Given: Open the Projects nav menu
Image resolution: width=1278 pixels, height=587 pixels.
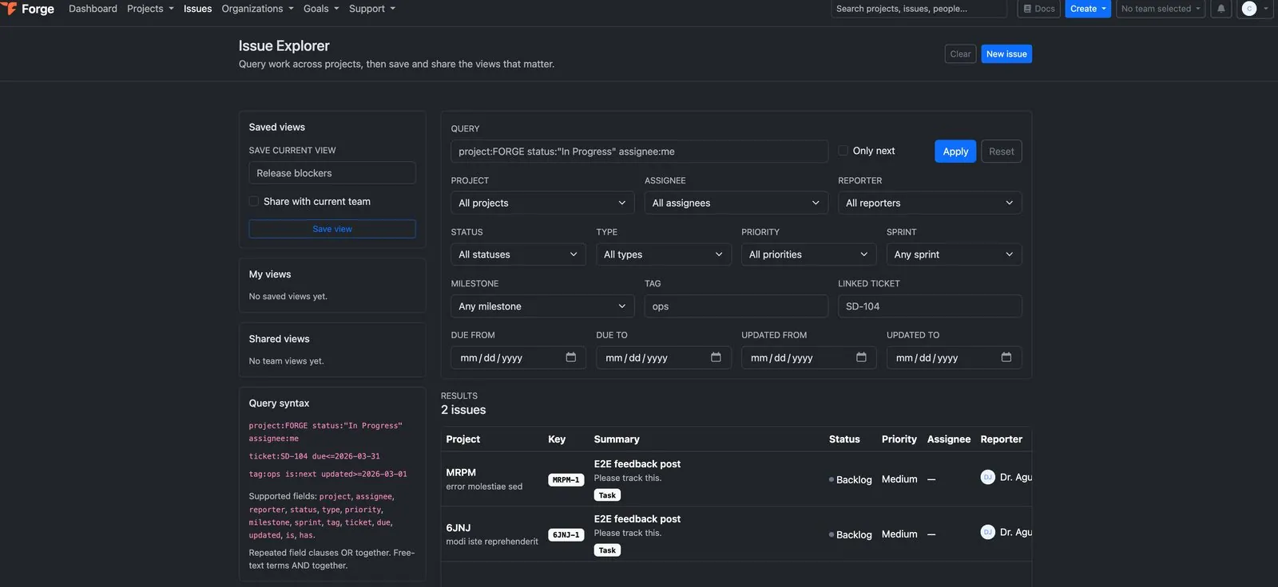Looking at the screenshot, I should [x=150, y=9].
